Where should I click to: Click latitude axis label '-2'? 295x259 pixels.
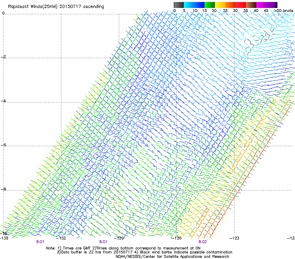pyautogui.click(x=3, y=57)
